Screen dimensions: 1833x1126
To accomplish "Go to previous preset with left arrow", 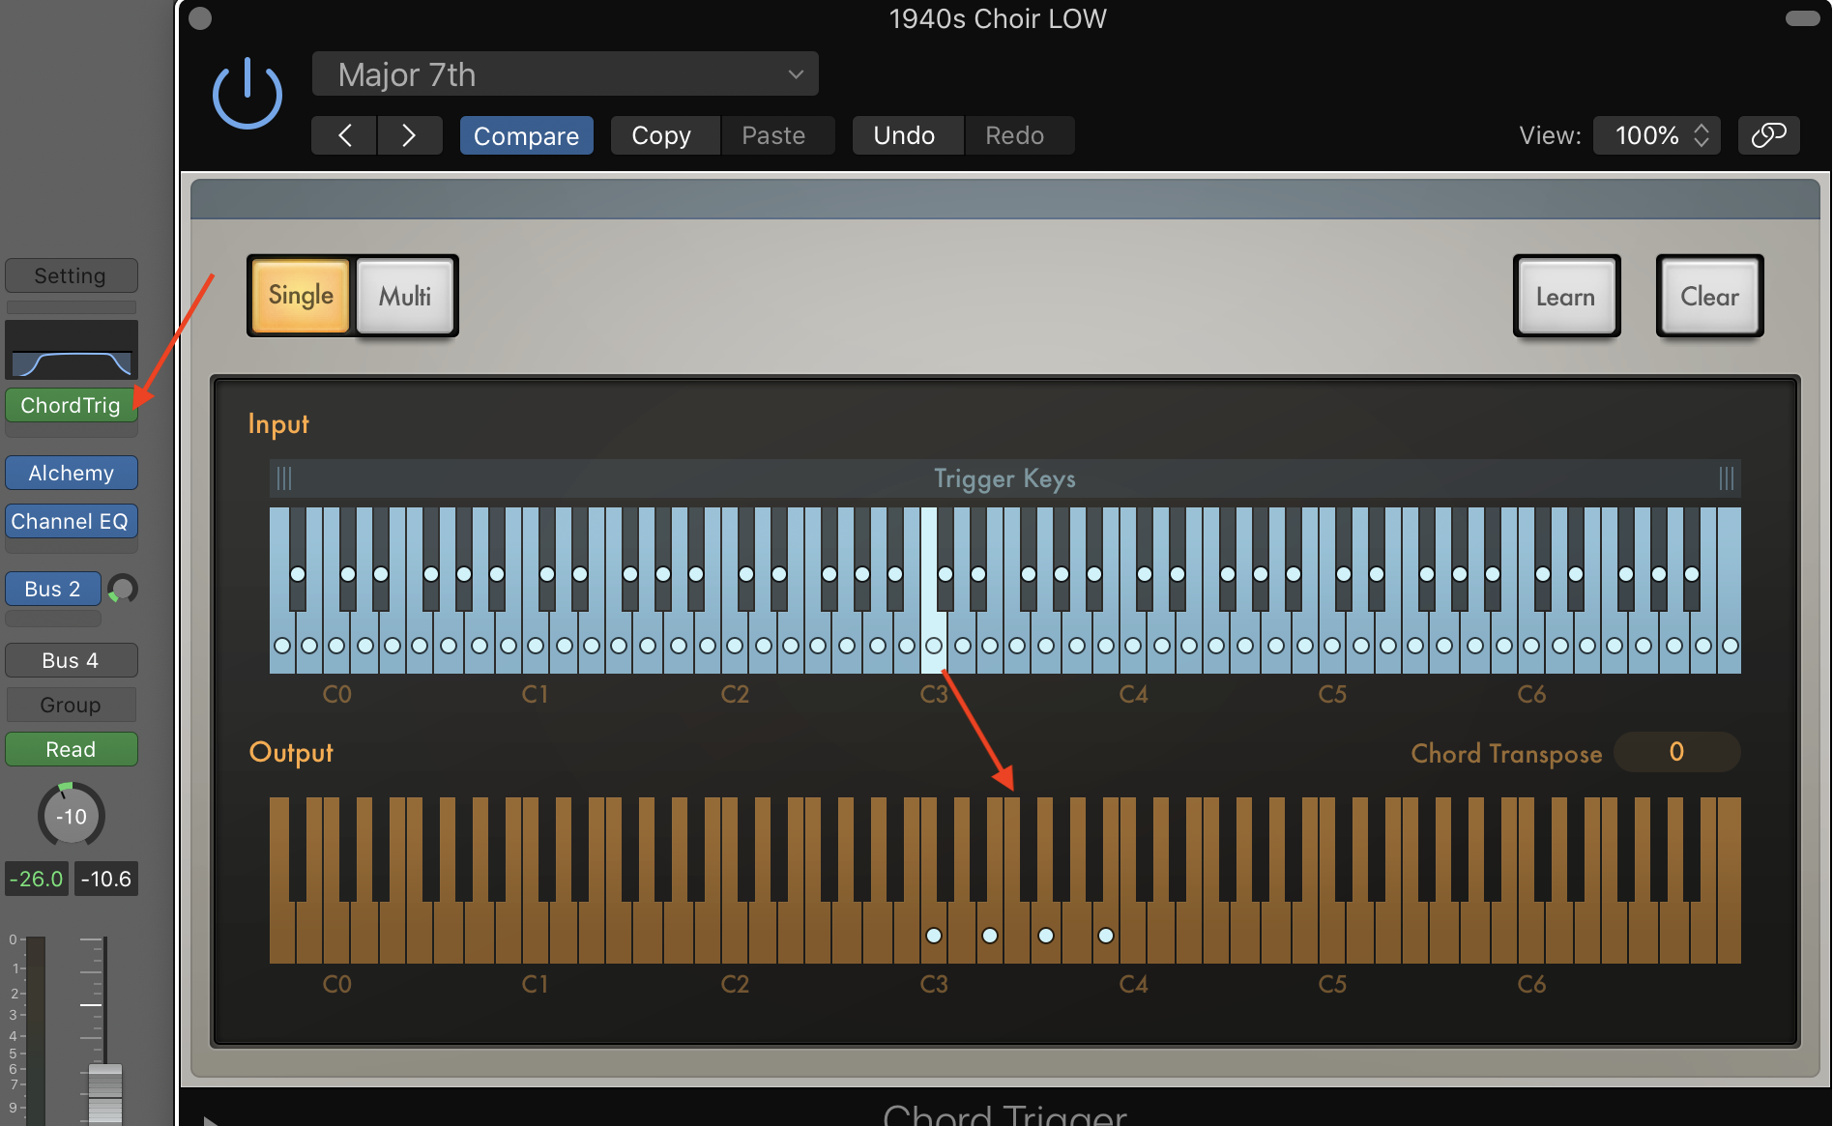I will (x=343, y=134).
